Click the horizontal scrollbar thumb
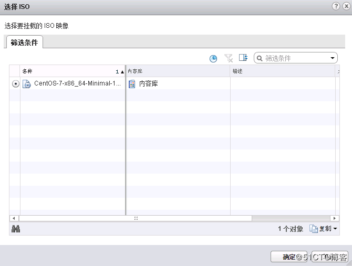The width and height of the screenshot is (352, 266). pyautogui.click(x=136, y=218)
